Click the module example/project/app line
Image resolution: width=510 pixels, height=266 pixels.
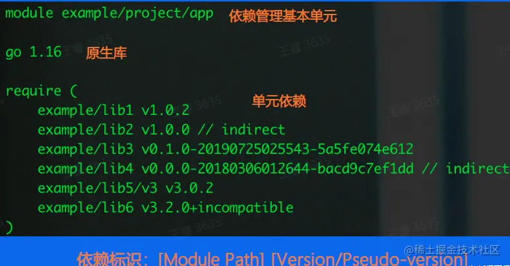[110, 14]
